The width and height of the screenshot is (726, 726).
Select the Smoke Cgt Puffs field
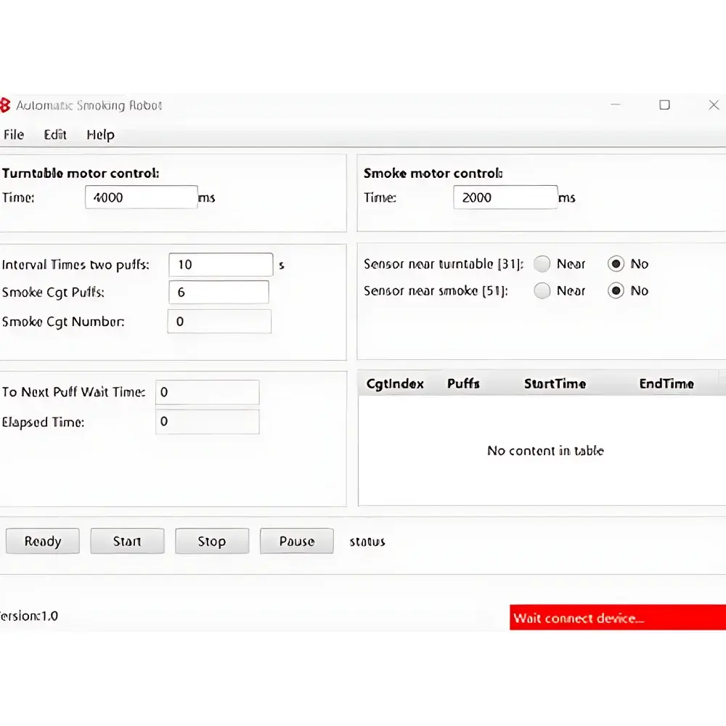coord(218,292)
